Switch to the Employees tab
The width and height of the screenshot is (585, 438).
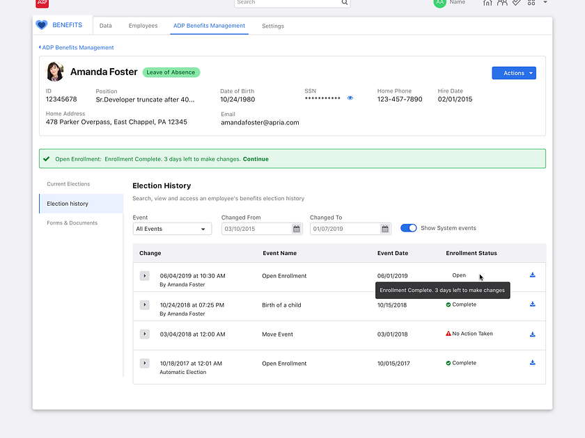pos(143,26)
